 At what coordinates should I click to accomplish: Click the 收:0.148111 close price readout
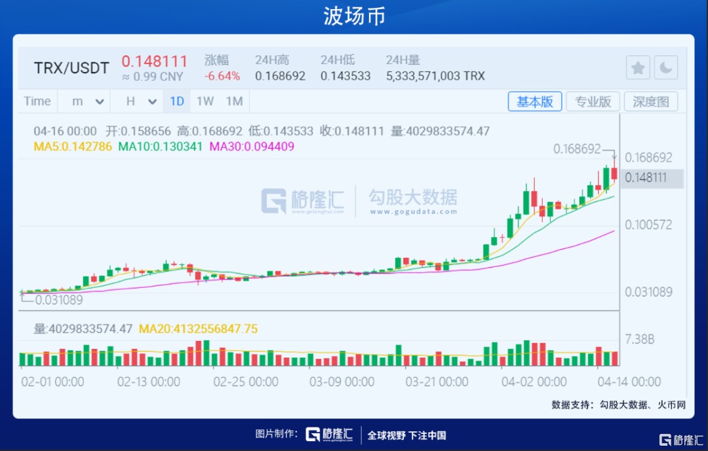pos(352,131)
